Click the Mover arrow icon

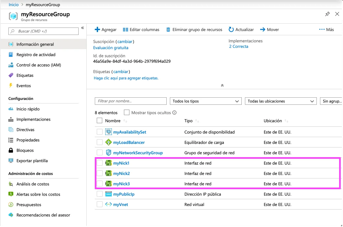pos(262,29)
